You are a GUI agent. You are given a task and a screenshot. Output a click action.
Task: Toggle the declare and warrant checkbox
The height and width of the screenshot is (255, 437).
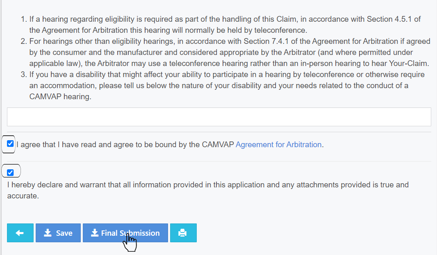11,172
